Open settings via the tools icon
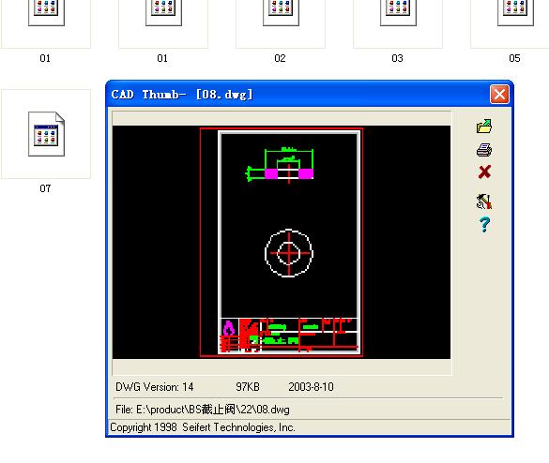 point(484,202)
